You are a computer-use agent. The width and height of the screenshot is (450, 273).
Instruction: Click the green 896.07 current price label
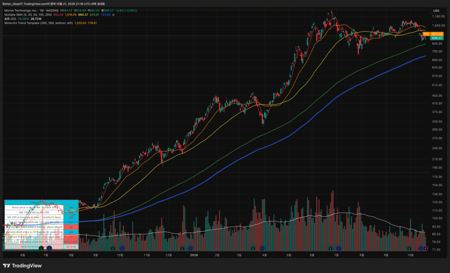click(x=437, y=38)
